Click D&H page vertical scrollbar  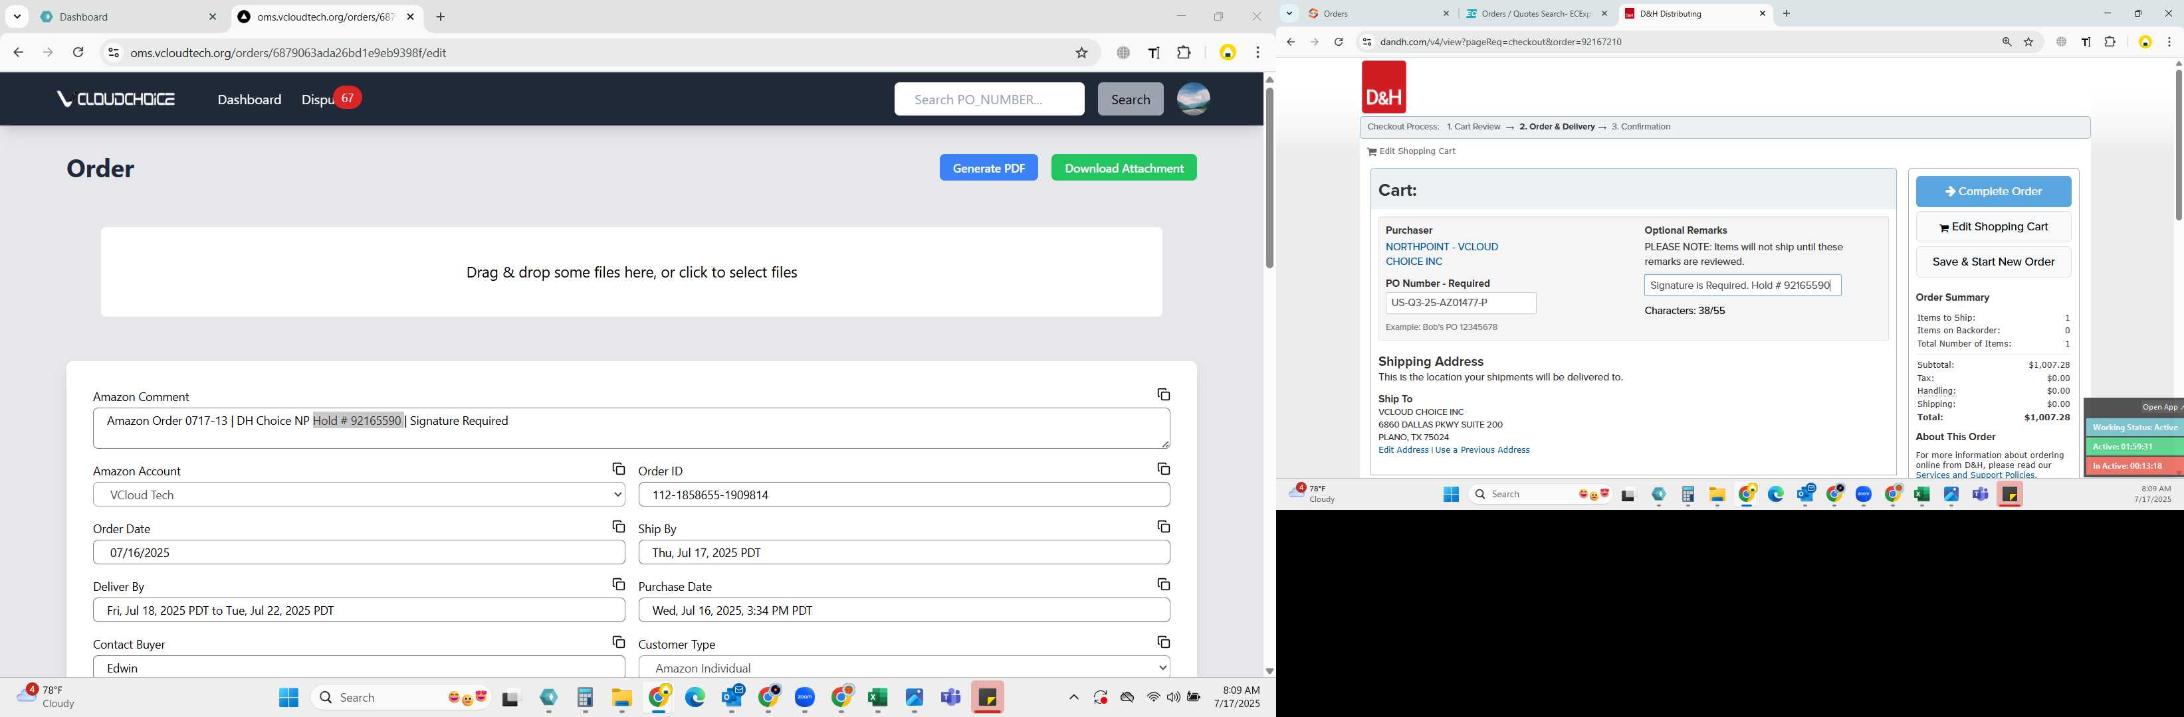point(2177,144)
